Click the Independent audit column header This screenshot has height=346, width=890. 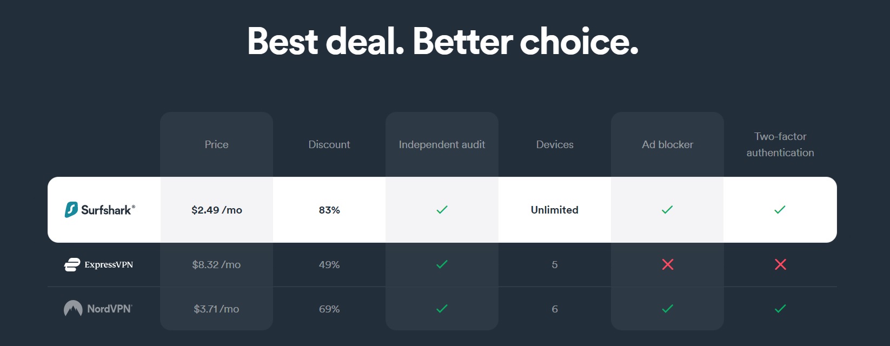tap(442, 144)
